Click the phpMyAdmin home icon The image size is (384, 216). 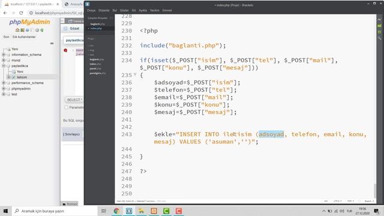tap(17, 30)
